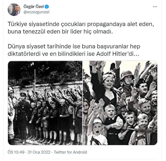166x161 pixels.
Task: Open the Twitter for Android source link
Action: [x=70, y=152]
